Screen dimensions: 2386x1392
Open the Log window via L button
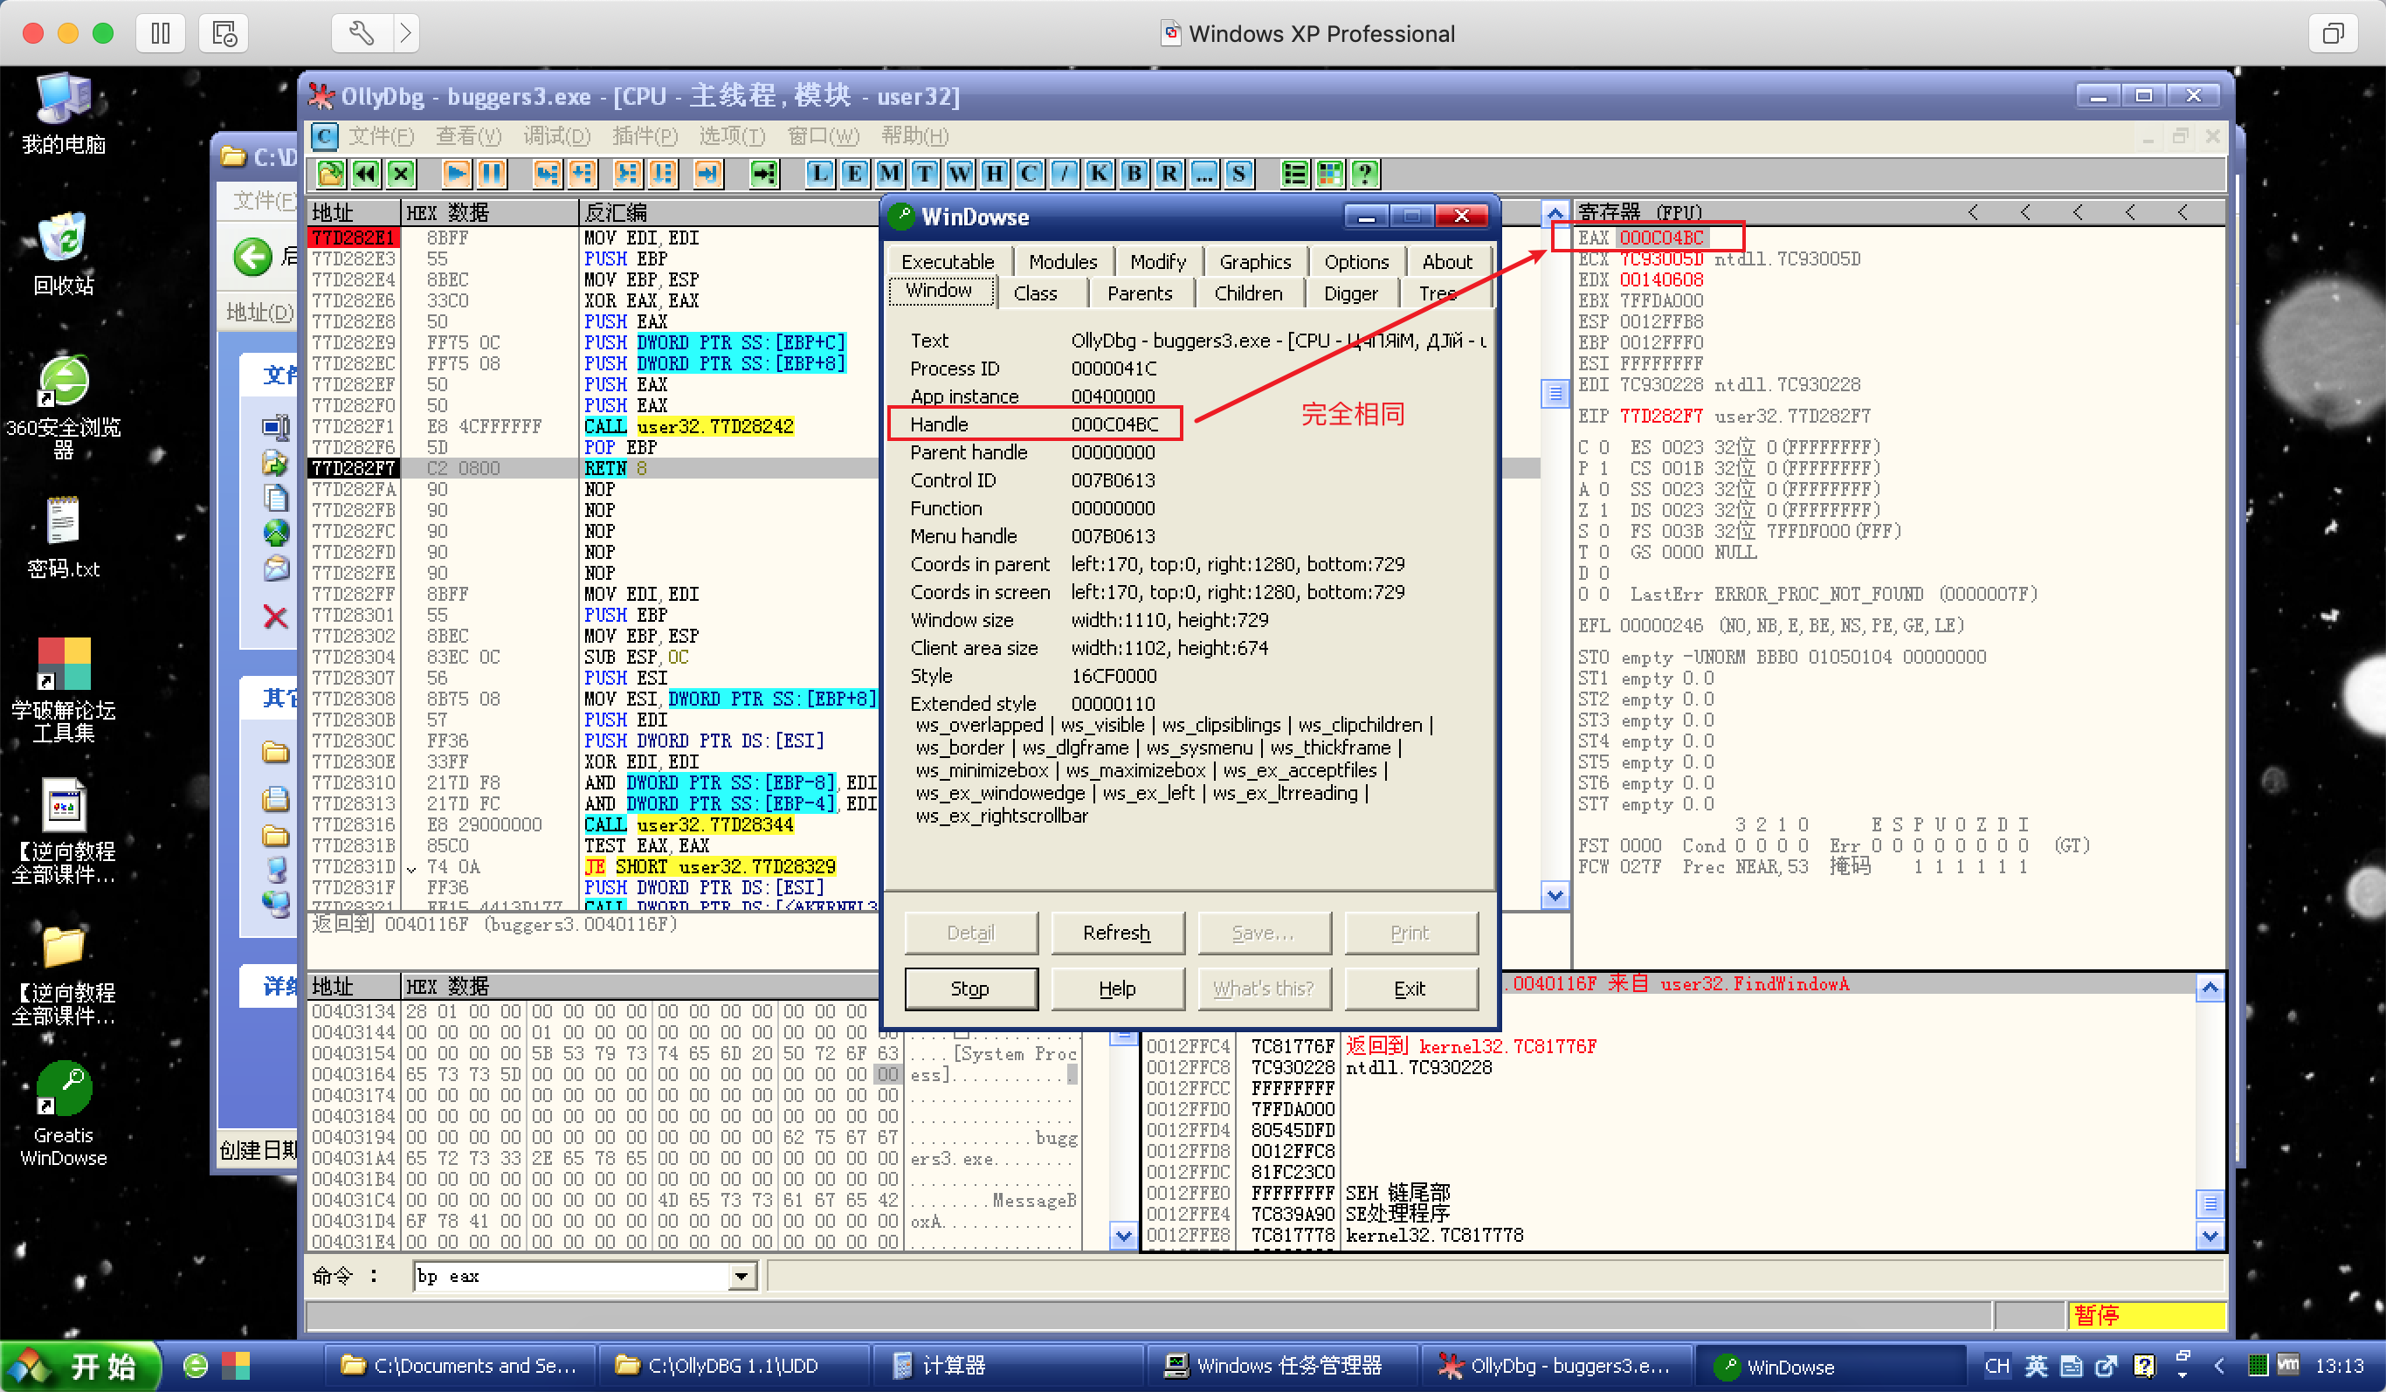[820, 173]
